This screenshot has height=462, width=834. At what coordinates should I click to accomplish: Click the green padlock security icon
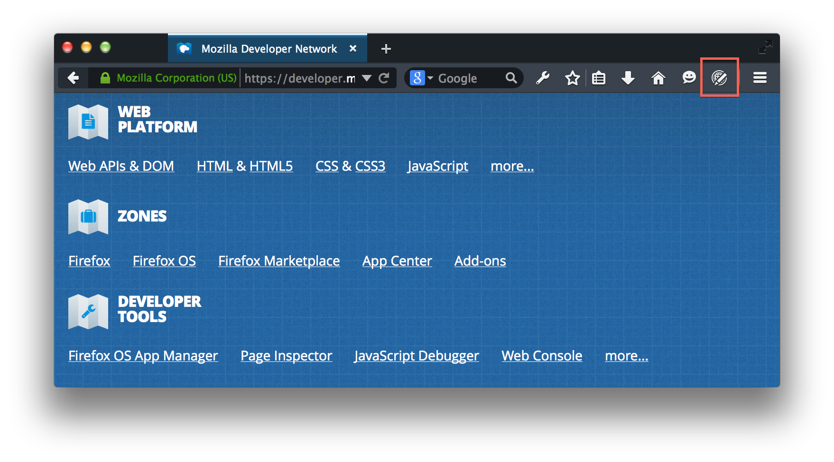click(105, 78)
